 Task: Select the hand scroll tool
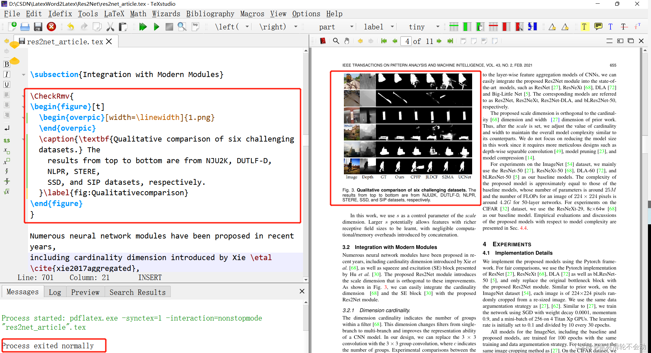pyautogui.click(x=347, y=41)
